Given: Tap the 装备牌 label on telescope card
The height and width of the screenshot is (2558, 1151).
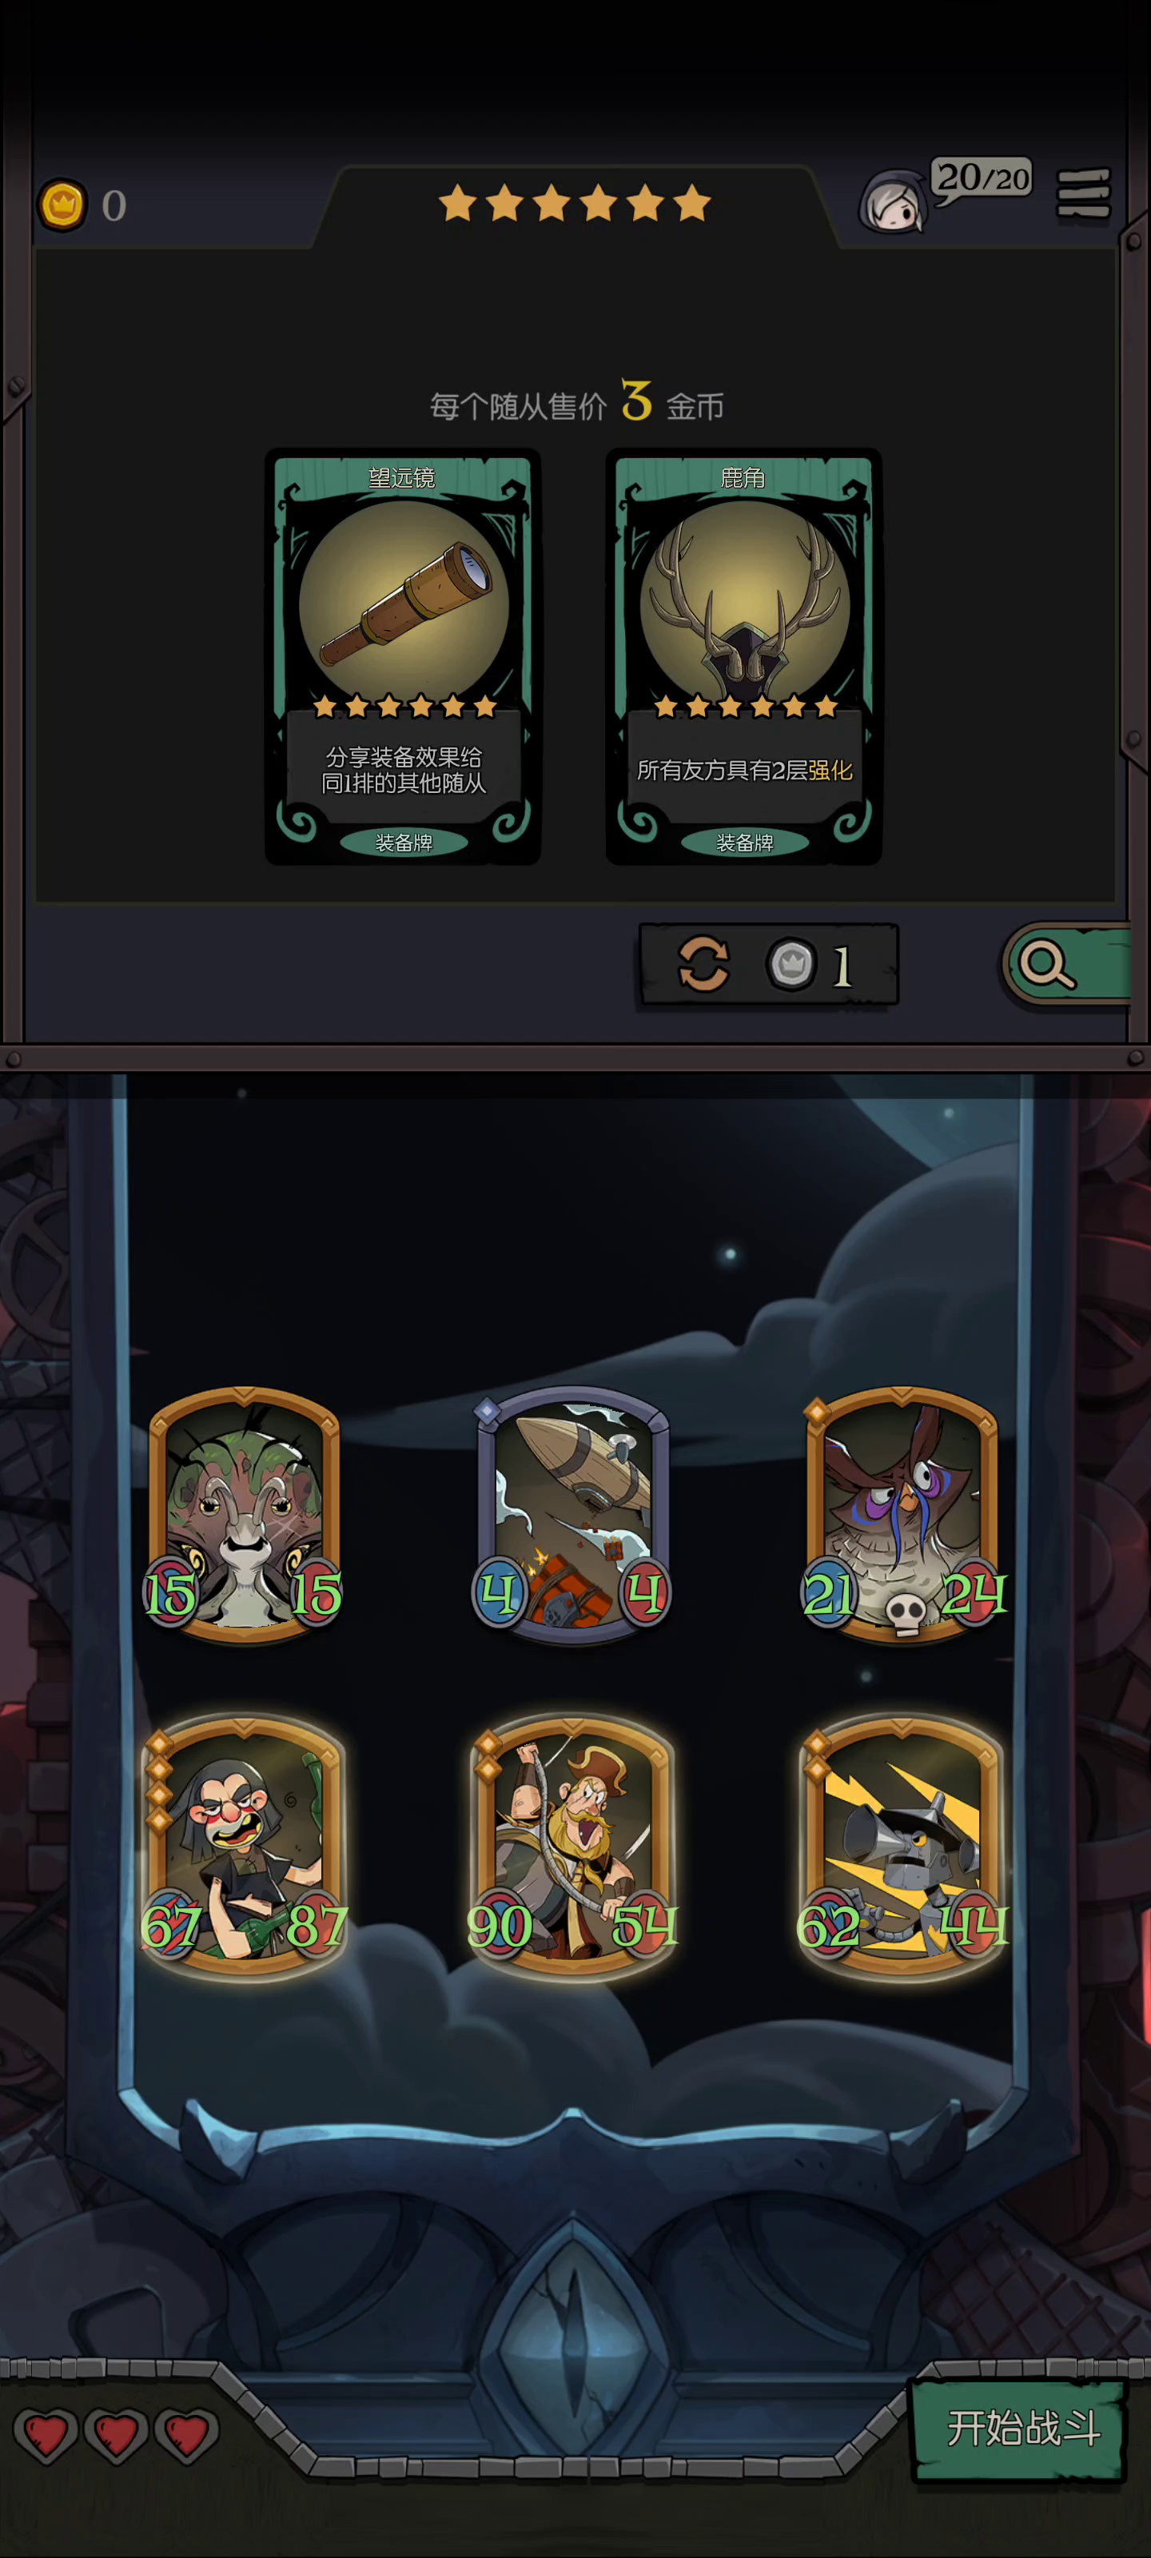Looking at the screenshot, I should click(403, 842).
